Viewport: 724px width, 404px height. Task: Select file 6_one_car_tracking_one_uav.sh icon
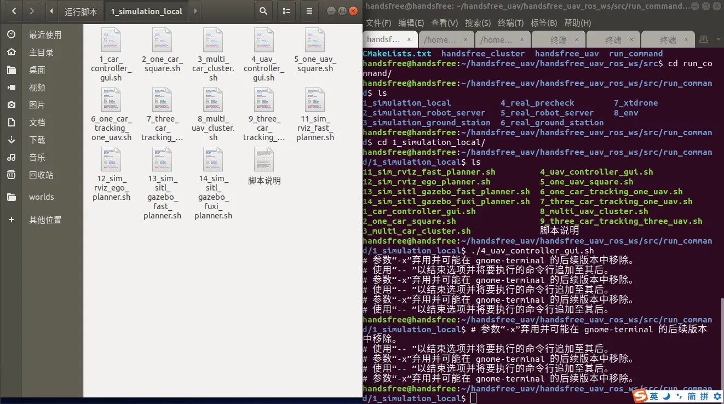click(111, 100)
